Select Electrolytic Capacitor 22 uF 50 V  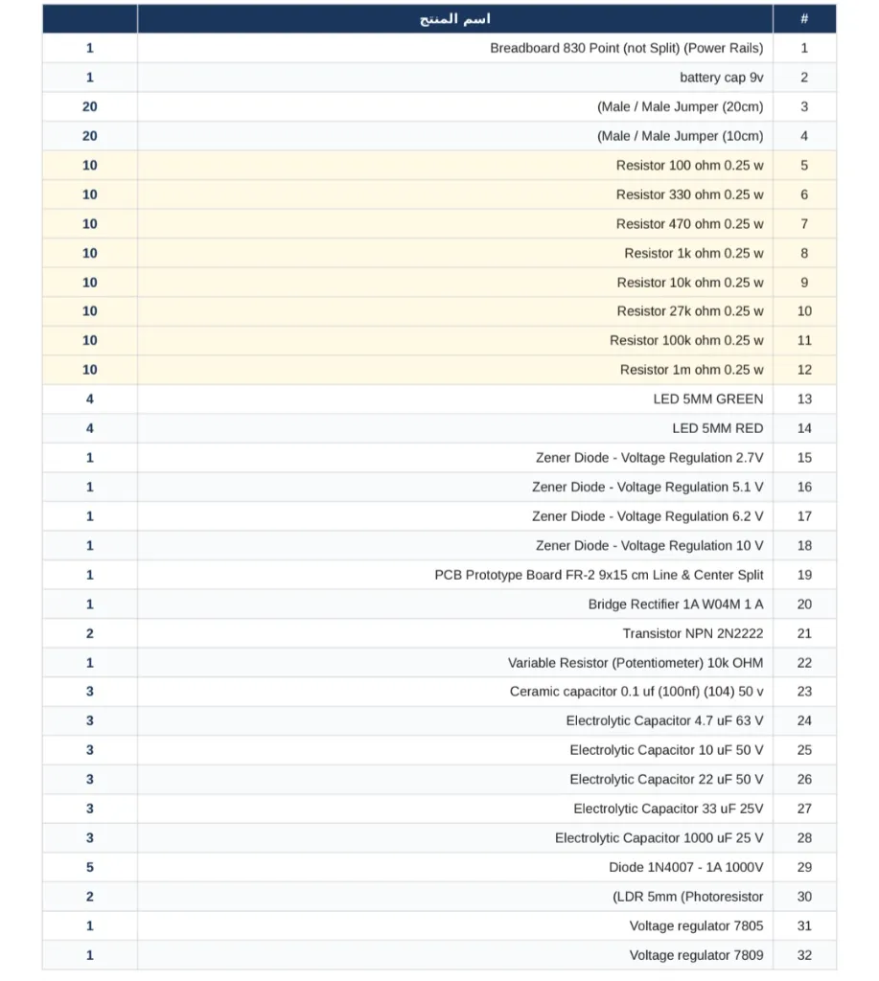tap(667, 780)
